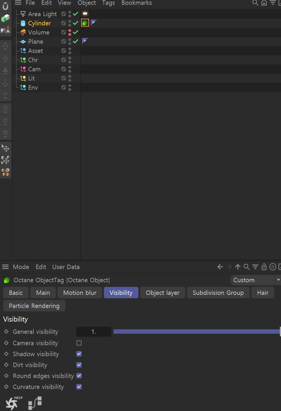Open the Object Manager hamburger menu

(18, 3)
